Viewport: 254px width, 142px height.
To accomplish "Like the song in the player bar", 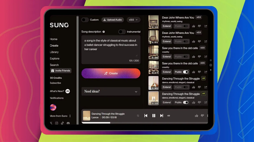I will [x=197, y=116].
